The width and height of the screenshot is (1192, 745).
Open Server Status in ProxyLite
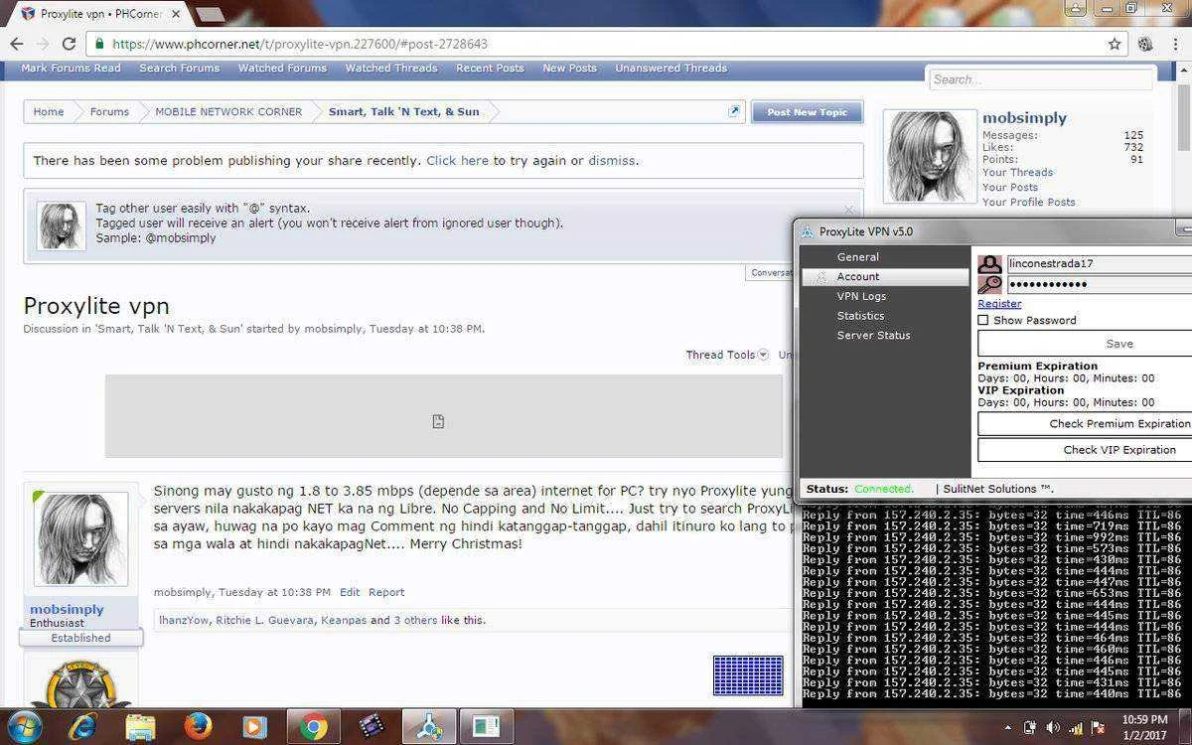point(873,336)
